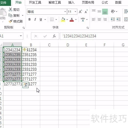This screenshot has width=128, height=128.
Task: Click the formula bar cancel X
Action: tap(36, 36)
